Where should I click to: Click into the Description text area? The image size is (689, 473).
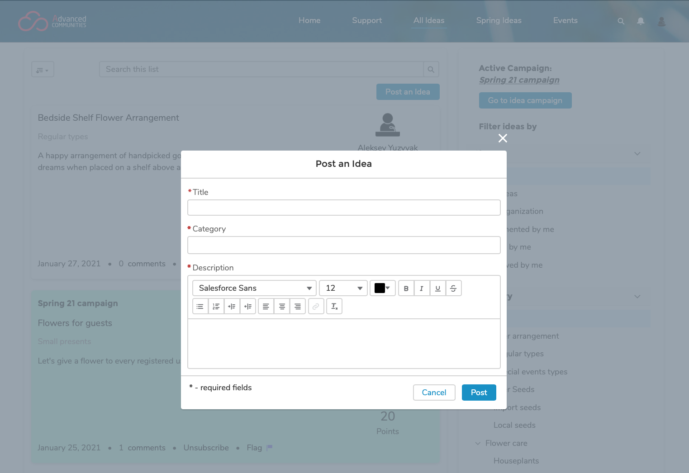tap(344, 344)
